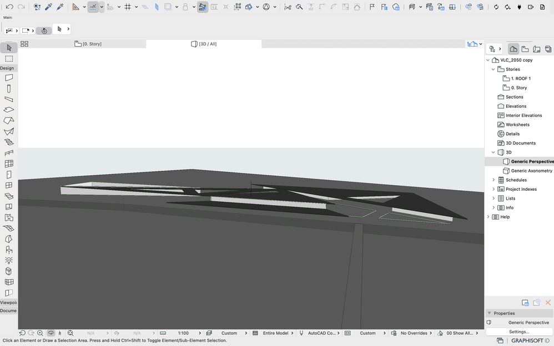Click the Undo arrow icon
The height and width of the screenshot is (346, 554).
(x=9, y=7)
